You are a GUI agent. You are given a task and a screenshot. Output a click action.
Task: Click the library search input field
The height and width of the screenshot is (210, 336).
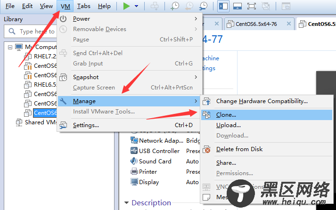tap(31, 32)
